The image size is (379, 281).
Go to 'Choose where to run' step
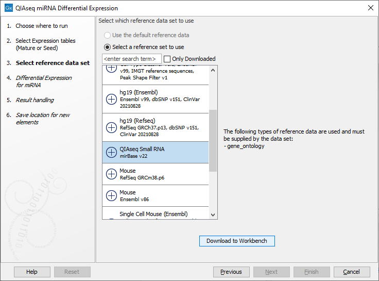point(41,26)
